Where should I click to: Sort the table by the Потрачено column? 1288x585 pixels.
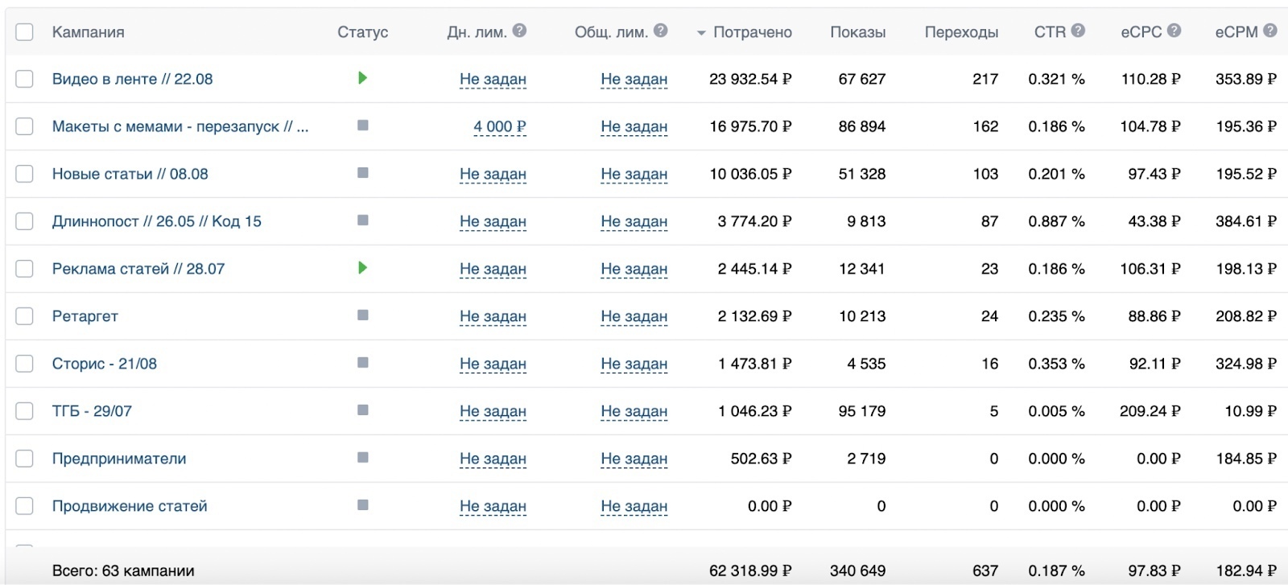pyautogui.click(x=752, y=32)
